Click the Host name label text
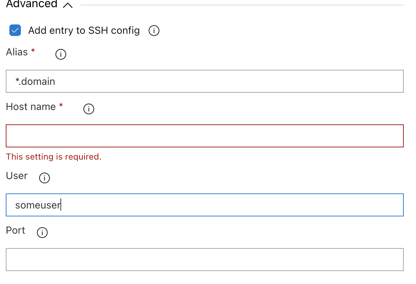 tap(31, 106)
